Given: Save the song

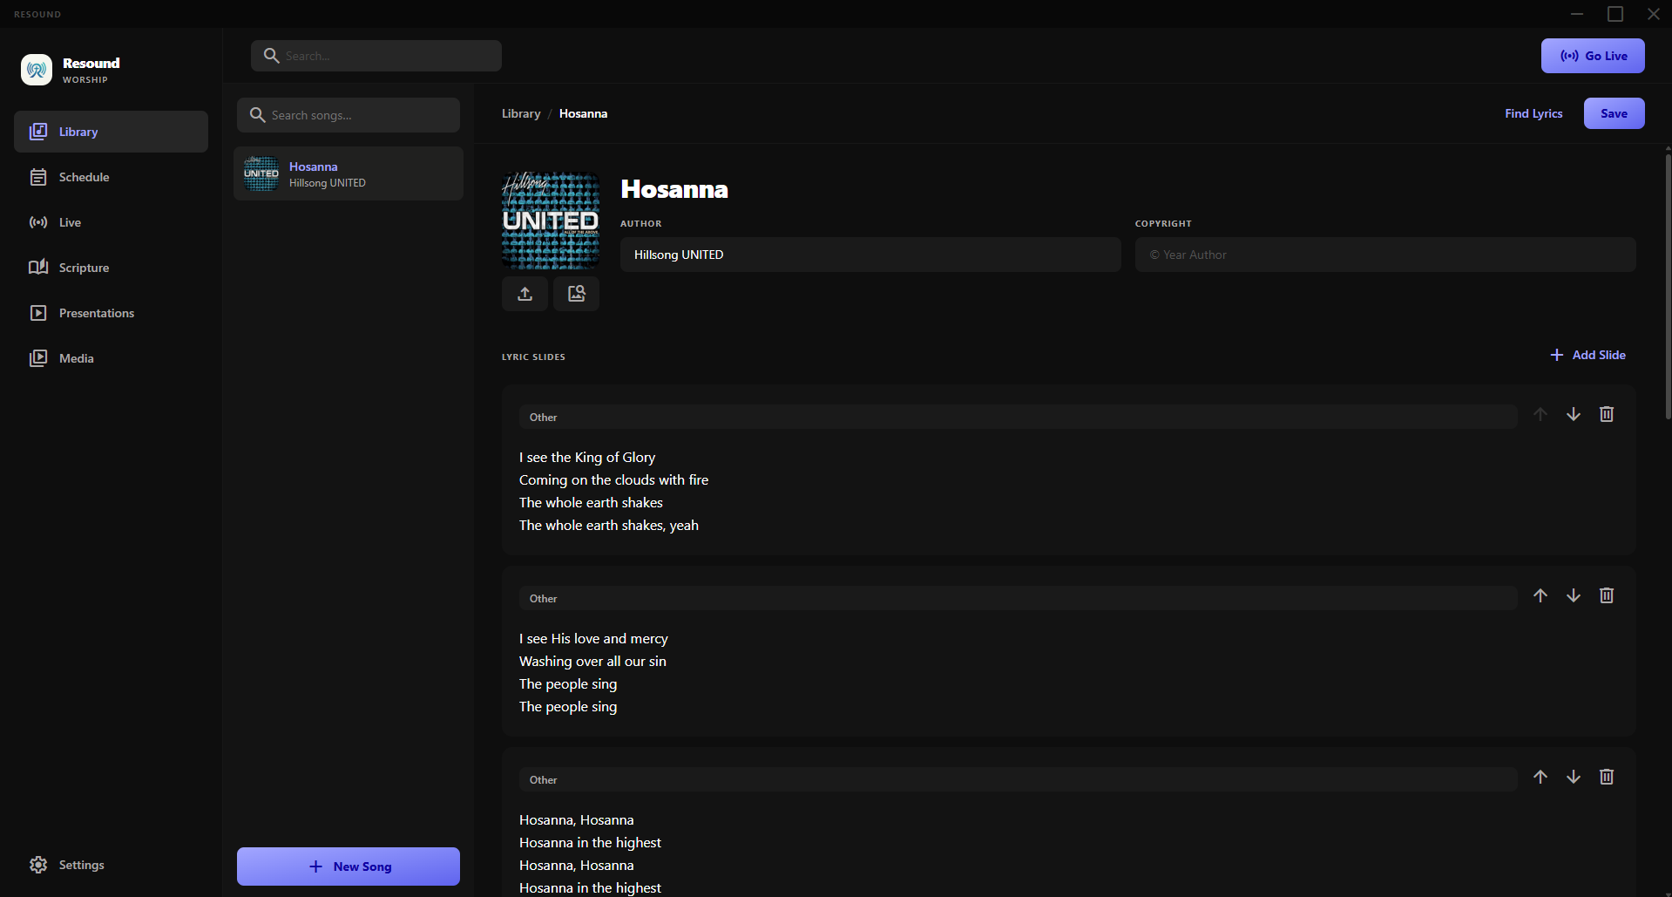Looking at the screenshot, I should pos(1614,113).
